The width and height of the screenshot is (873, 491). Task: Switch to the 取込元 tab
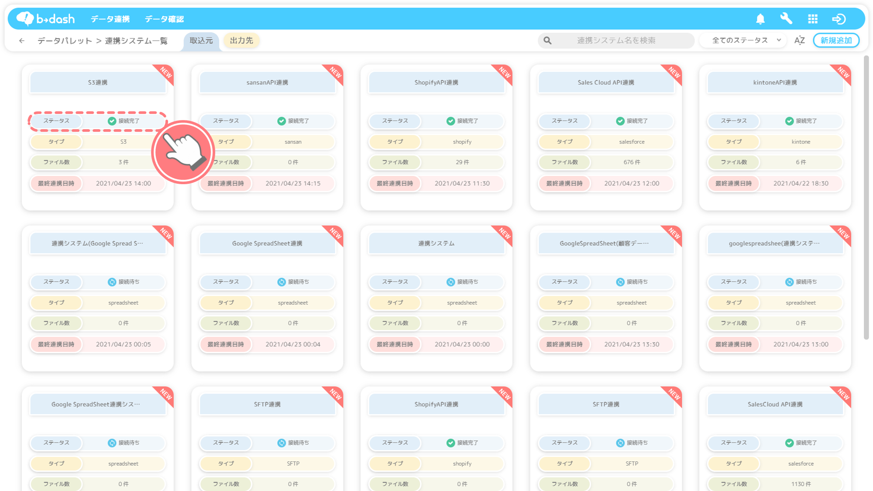tap(201, 41)
